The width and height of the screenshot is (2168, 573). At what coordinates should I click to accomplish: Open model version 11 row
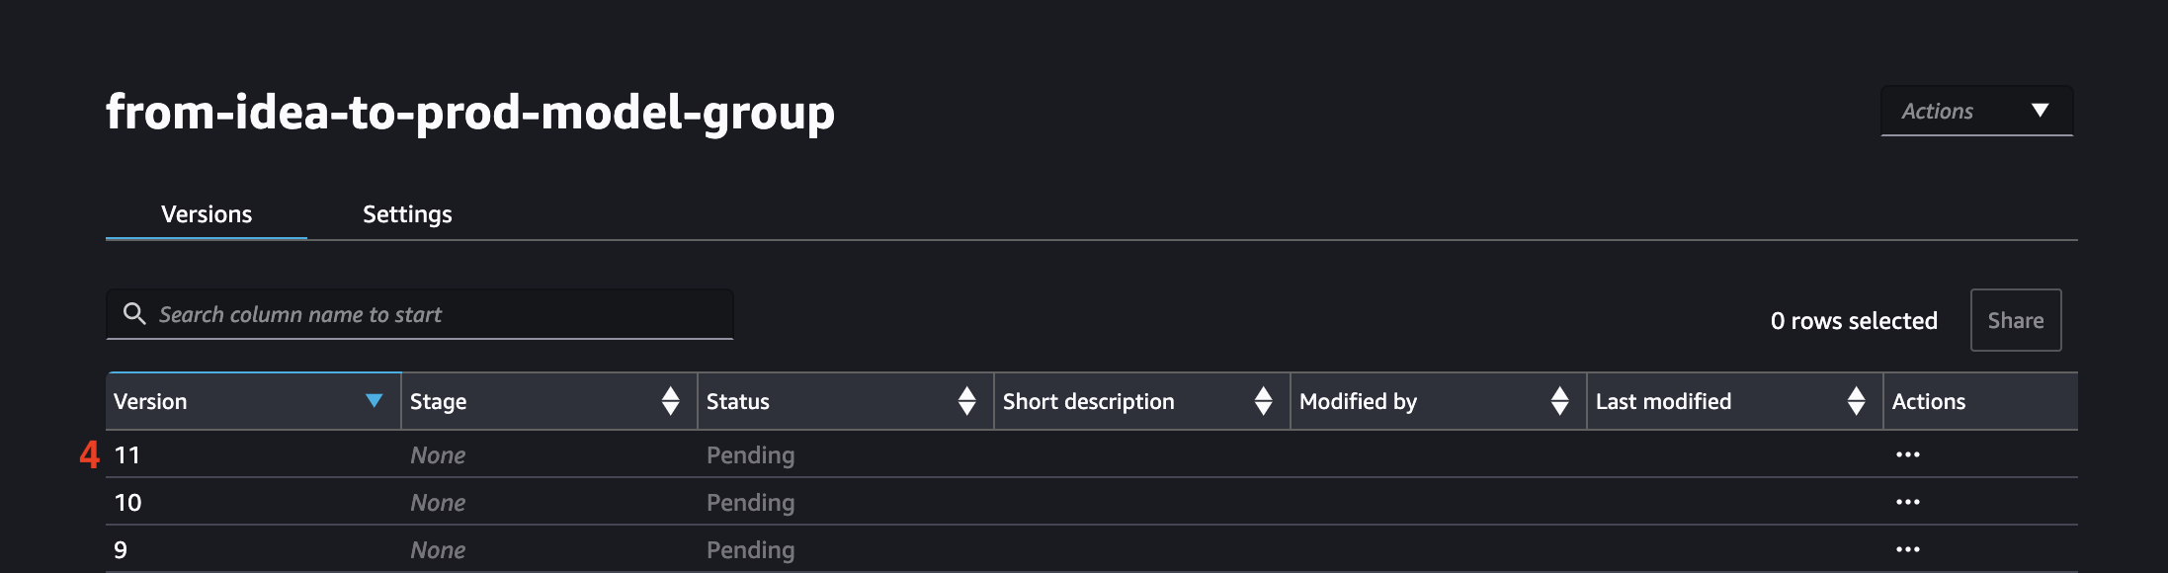point(1092,454)
